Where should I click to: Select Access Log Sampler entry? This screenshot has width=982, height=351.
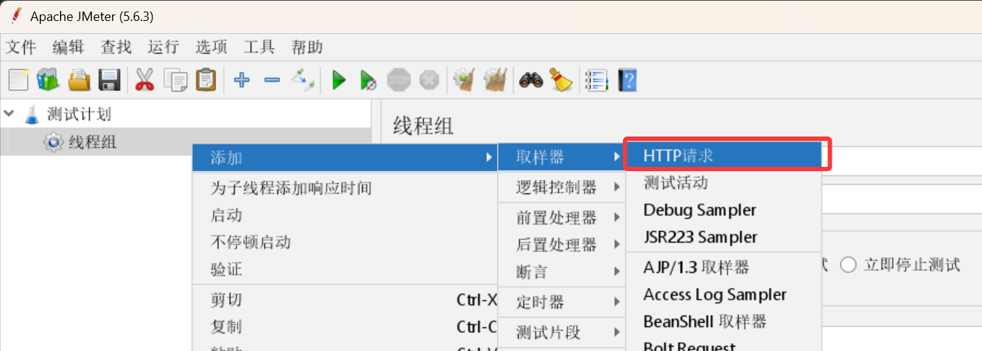[724, 295]
